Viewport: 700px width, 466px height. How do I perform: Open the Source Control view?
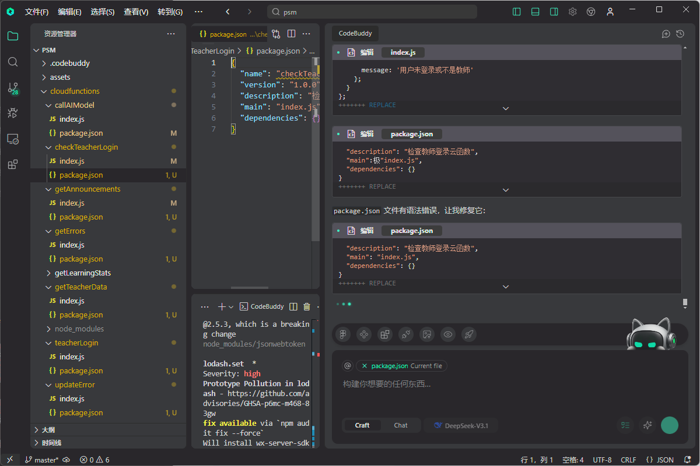point(13,89)
